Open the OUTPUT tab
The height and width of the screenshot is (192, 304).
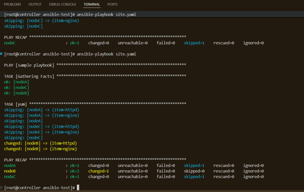(35, 4)
